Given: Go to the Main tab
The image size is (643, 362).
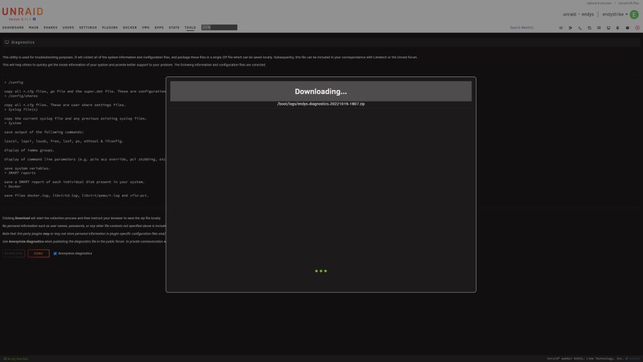Looking at the screenshot, I should 33,28.
